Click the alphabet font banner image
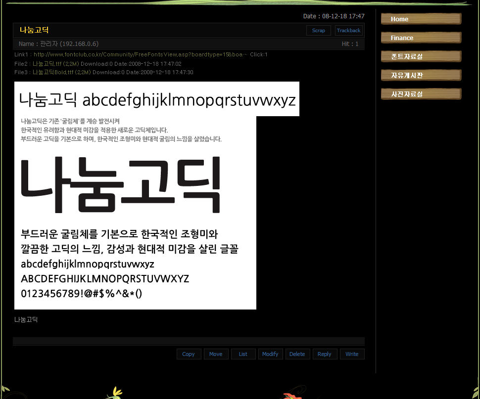This screenshot has width=480, height=399. point(157,99)
